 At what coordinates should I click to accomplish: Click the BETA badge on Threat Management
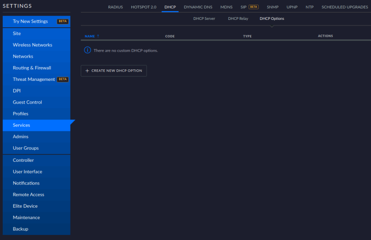point(63,79)
